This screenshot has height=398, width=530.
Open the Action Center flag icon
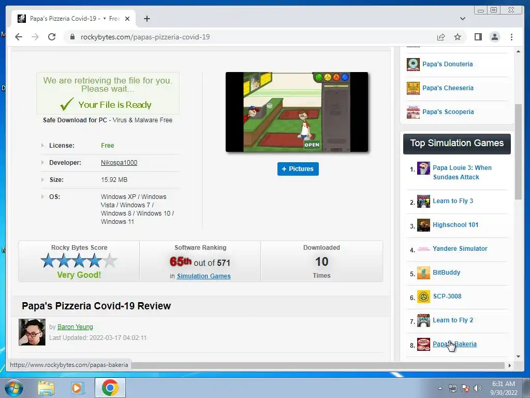tap(465, 389)
